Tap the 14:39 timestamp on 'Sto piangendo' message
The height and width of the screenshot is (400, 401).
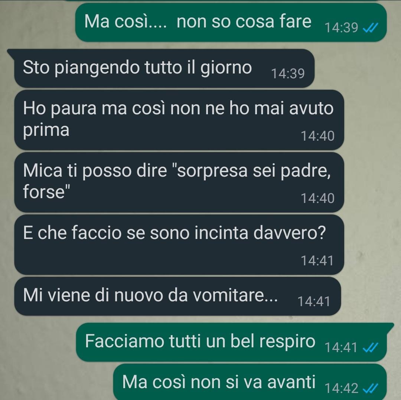(288, 73)
